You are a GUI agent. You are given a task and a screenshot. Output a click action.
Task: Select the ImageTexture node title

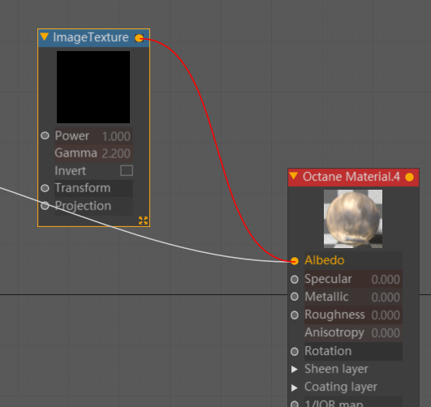coord(91,37)
